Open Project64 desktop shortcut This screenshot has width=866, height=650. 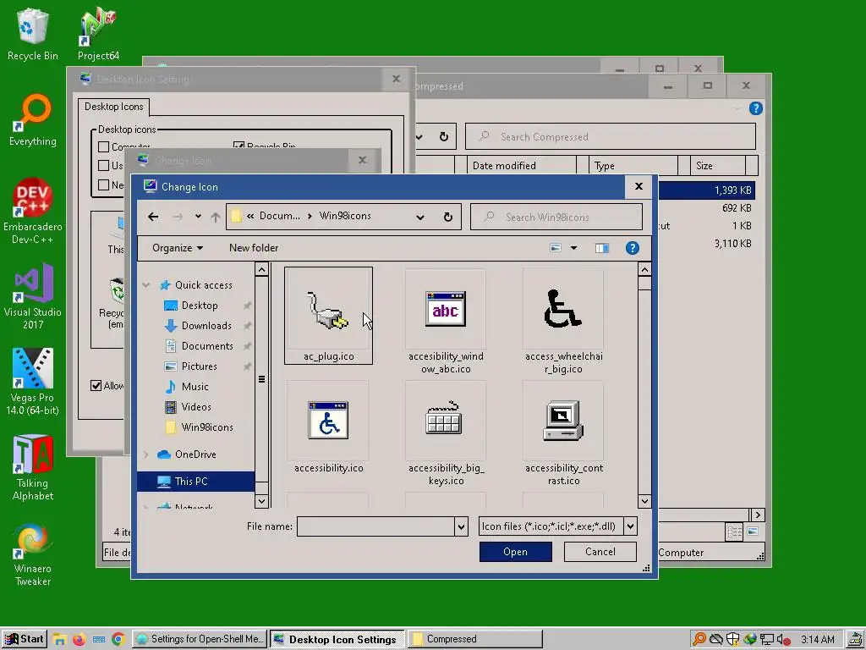tap(98, 35)
